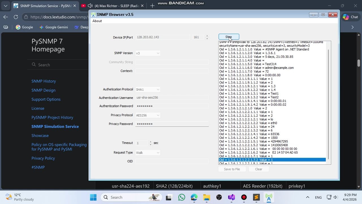The height and width of the screenshot is (204, 362).
Task: Click the Save to File button
Action: pos(232,169)
